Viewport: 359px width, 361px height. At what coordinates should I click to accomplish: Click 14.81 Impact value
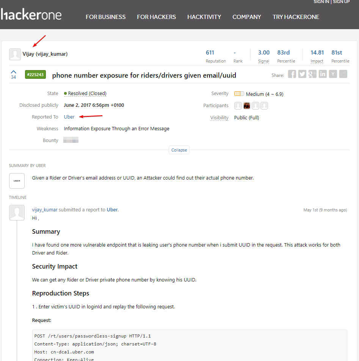click(x=317, y=53)
